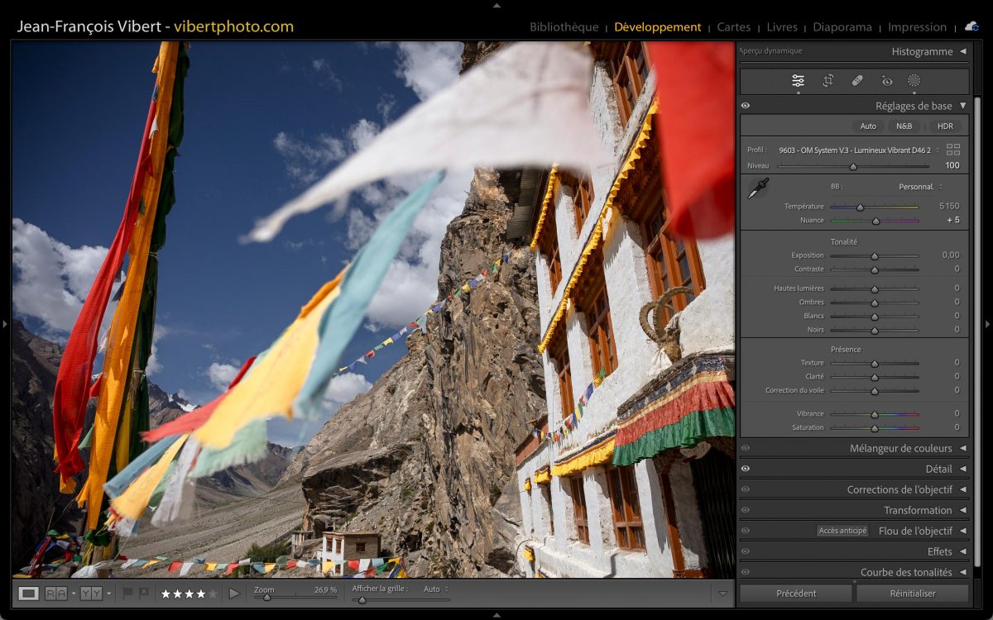The height and width of the screenshot is (620, 993).
Task: Select the Crop and rotate tool icon
Action: pyautogui.click(x=827, y=81)
